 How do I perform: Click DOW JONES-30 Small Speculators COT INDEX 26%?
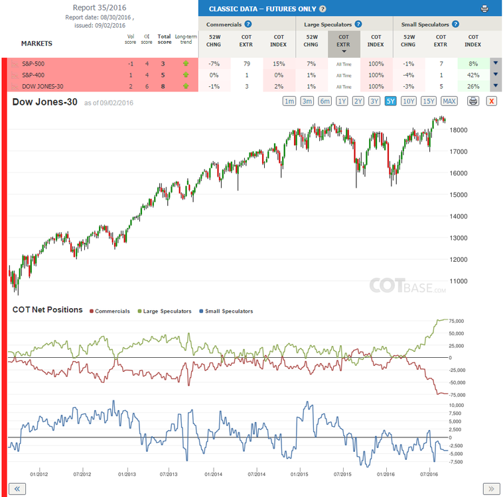pos(474,87)
